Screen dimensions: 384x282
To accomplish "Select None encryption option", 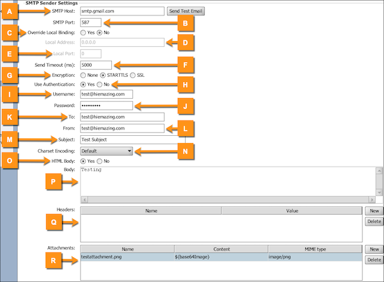I will point(83,74).
